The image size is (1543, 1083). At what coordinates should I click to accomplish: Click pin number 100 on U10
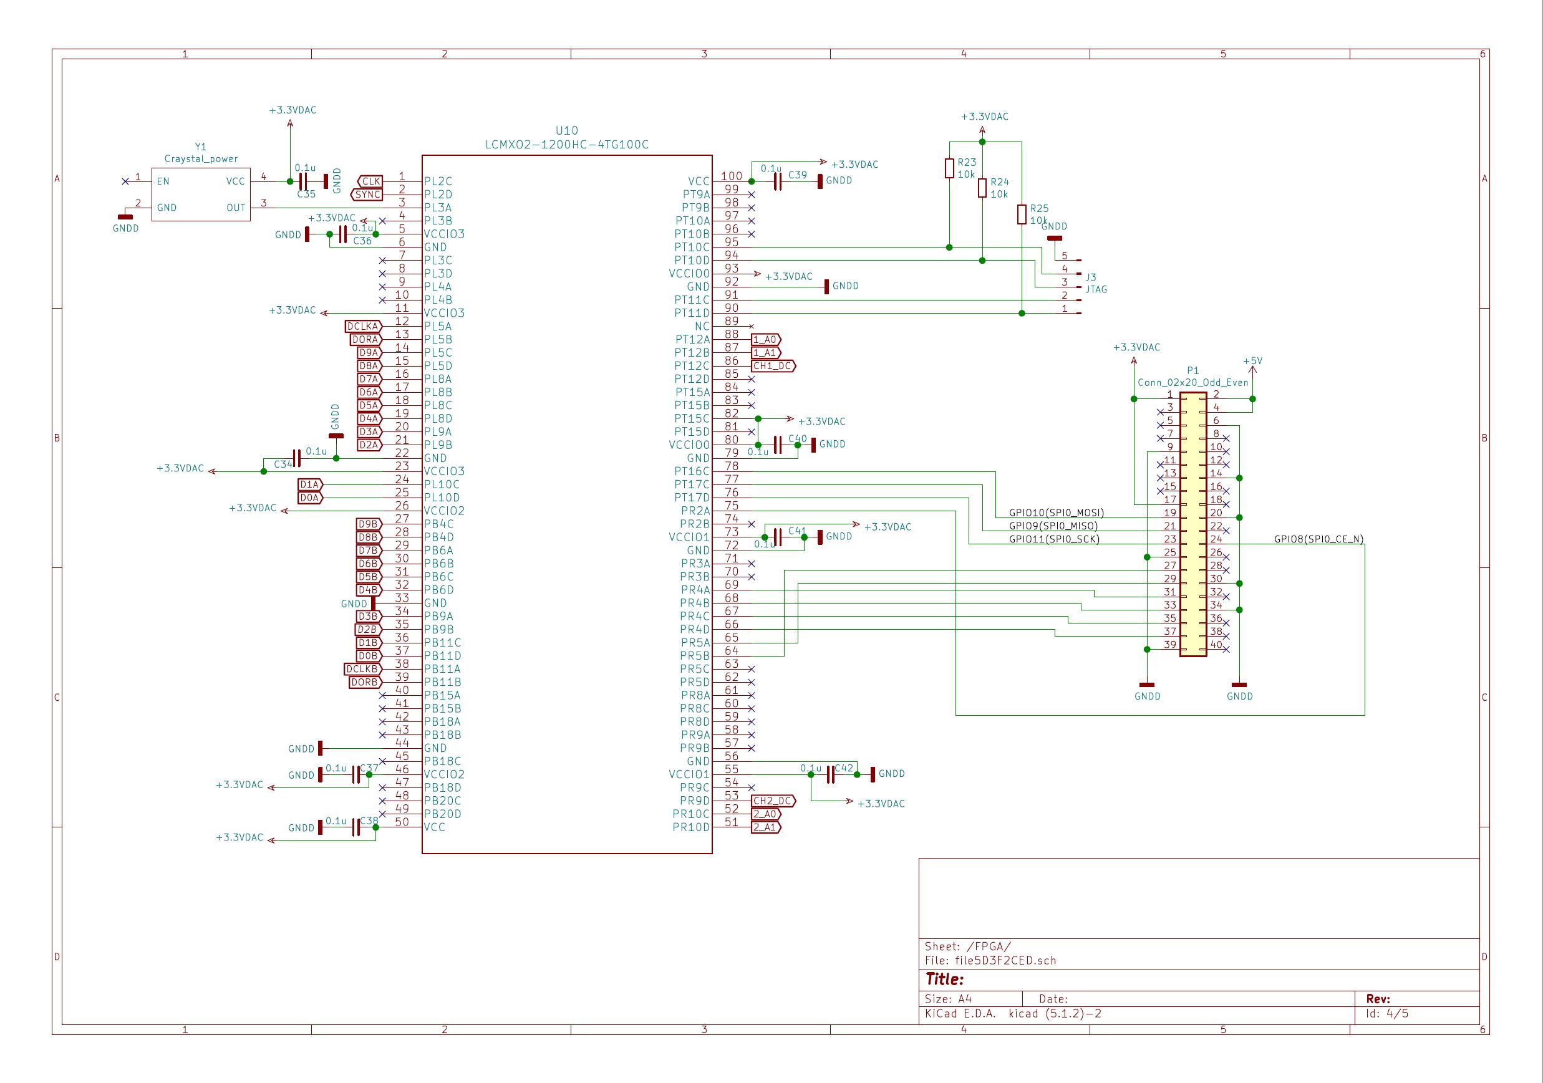click(731, 176)
